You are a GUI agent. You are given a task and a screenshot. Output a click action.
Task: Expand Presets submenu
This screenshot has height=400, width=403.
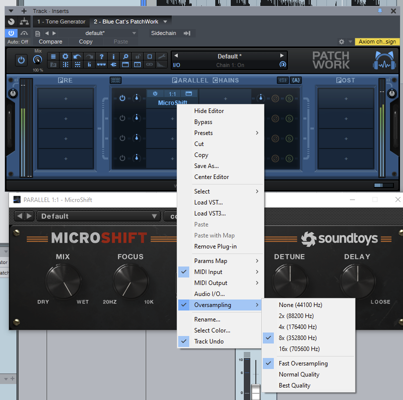(221, 133)
